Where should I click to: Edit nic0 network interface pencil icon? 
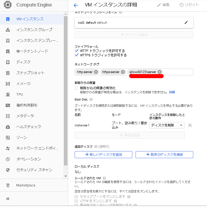(186, 22)
